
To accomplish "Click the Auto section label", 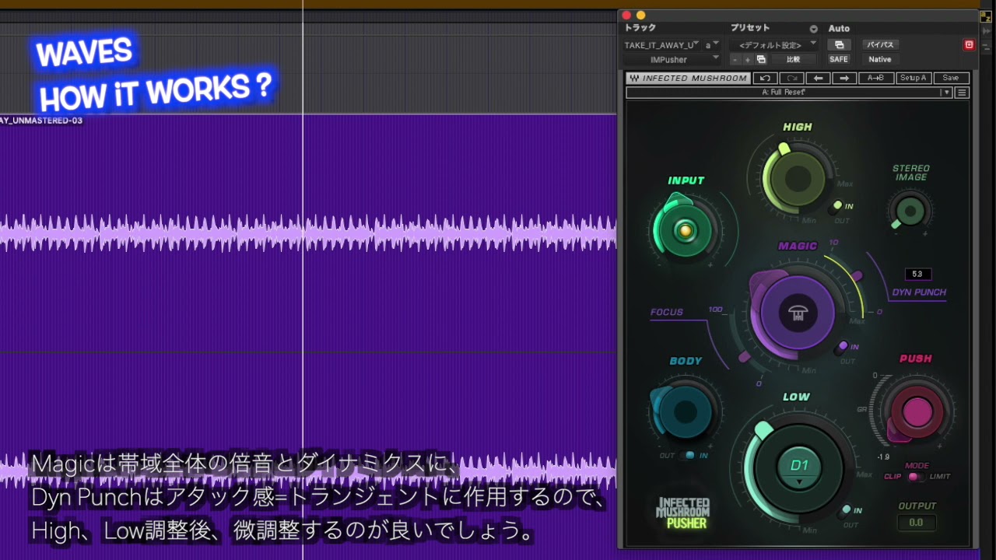I will [839, 29].
